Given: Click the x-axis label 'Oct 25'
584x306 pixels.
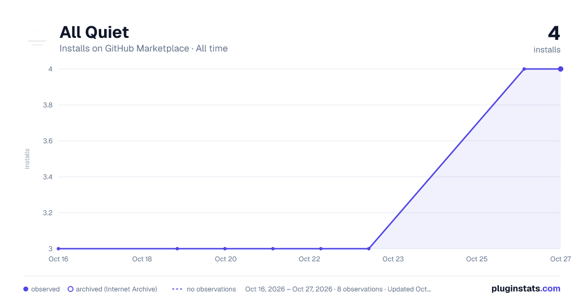Looking at the screenshot, I should click(477, 259).
